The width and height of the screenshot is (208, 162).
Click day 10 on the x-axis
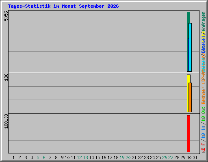point(67,158)
